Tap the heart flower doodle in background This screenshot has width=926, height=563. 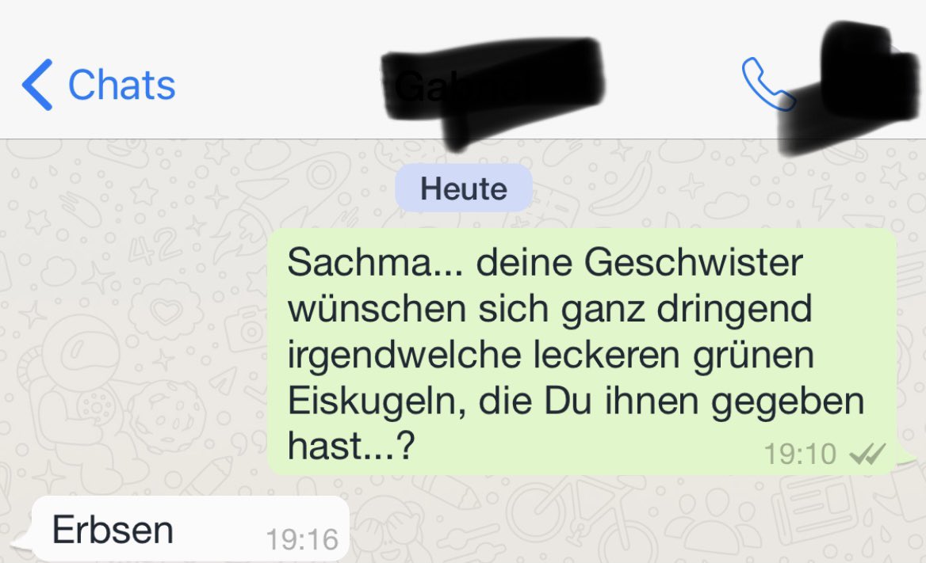[166, 310]
